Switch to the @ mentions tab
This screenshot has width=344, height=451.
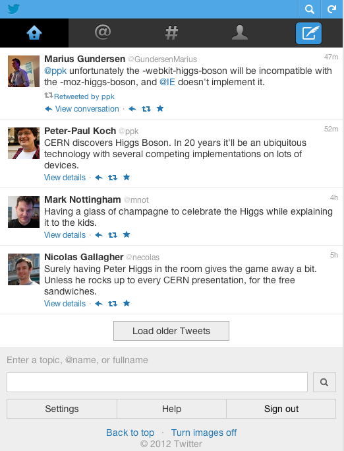tap(103, 32)
